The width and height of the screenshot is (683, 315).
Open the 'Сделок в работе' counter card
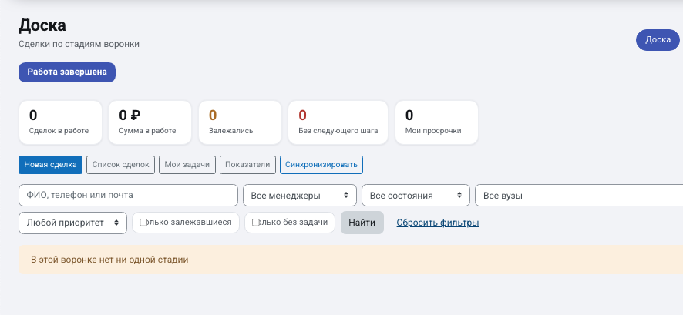[x=60, y=122]
